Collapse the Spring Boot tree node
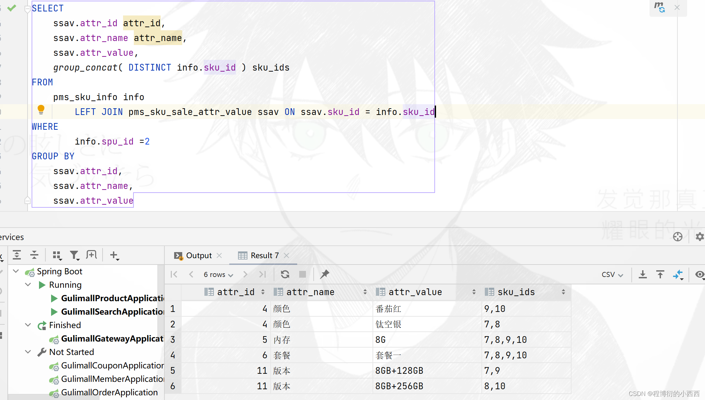 pyautogui.click(x=16, y=271)
